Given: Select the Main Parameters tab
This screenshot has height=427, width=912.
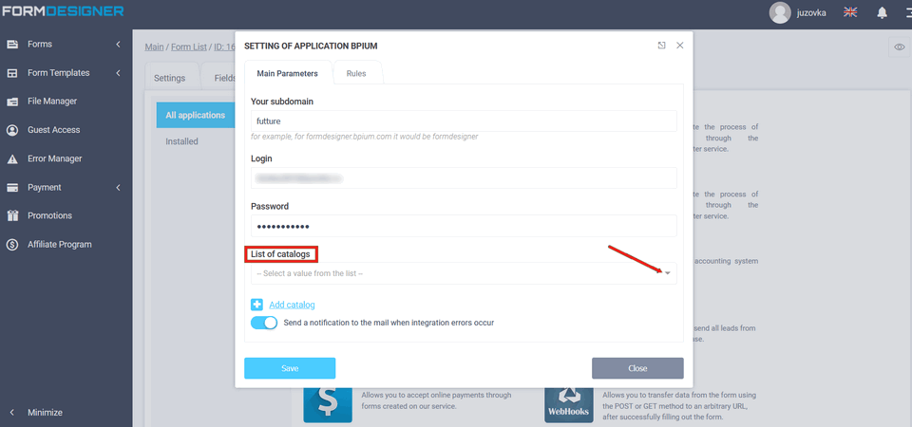Looking at the screenshot, I should [x=287, y=74].
